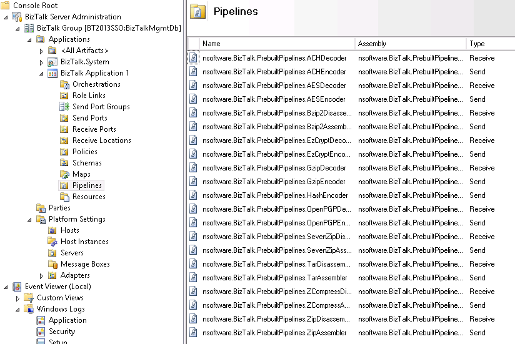Click the Applications folder icon
The height and width of the screenshot is (344, 515).
point(41,39)
